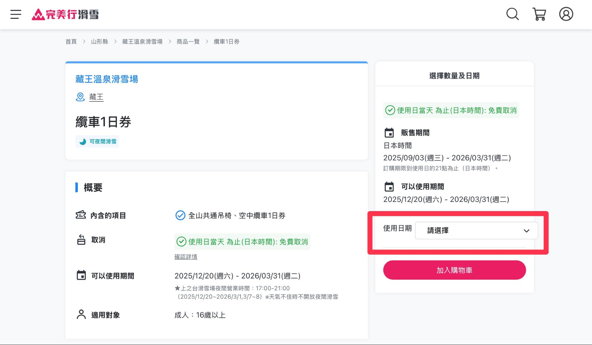The height and width of the screenshot is (345, 592).
Task: Click the person icon beside 適用對象
Action: tap(81, 314)
